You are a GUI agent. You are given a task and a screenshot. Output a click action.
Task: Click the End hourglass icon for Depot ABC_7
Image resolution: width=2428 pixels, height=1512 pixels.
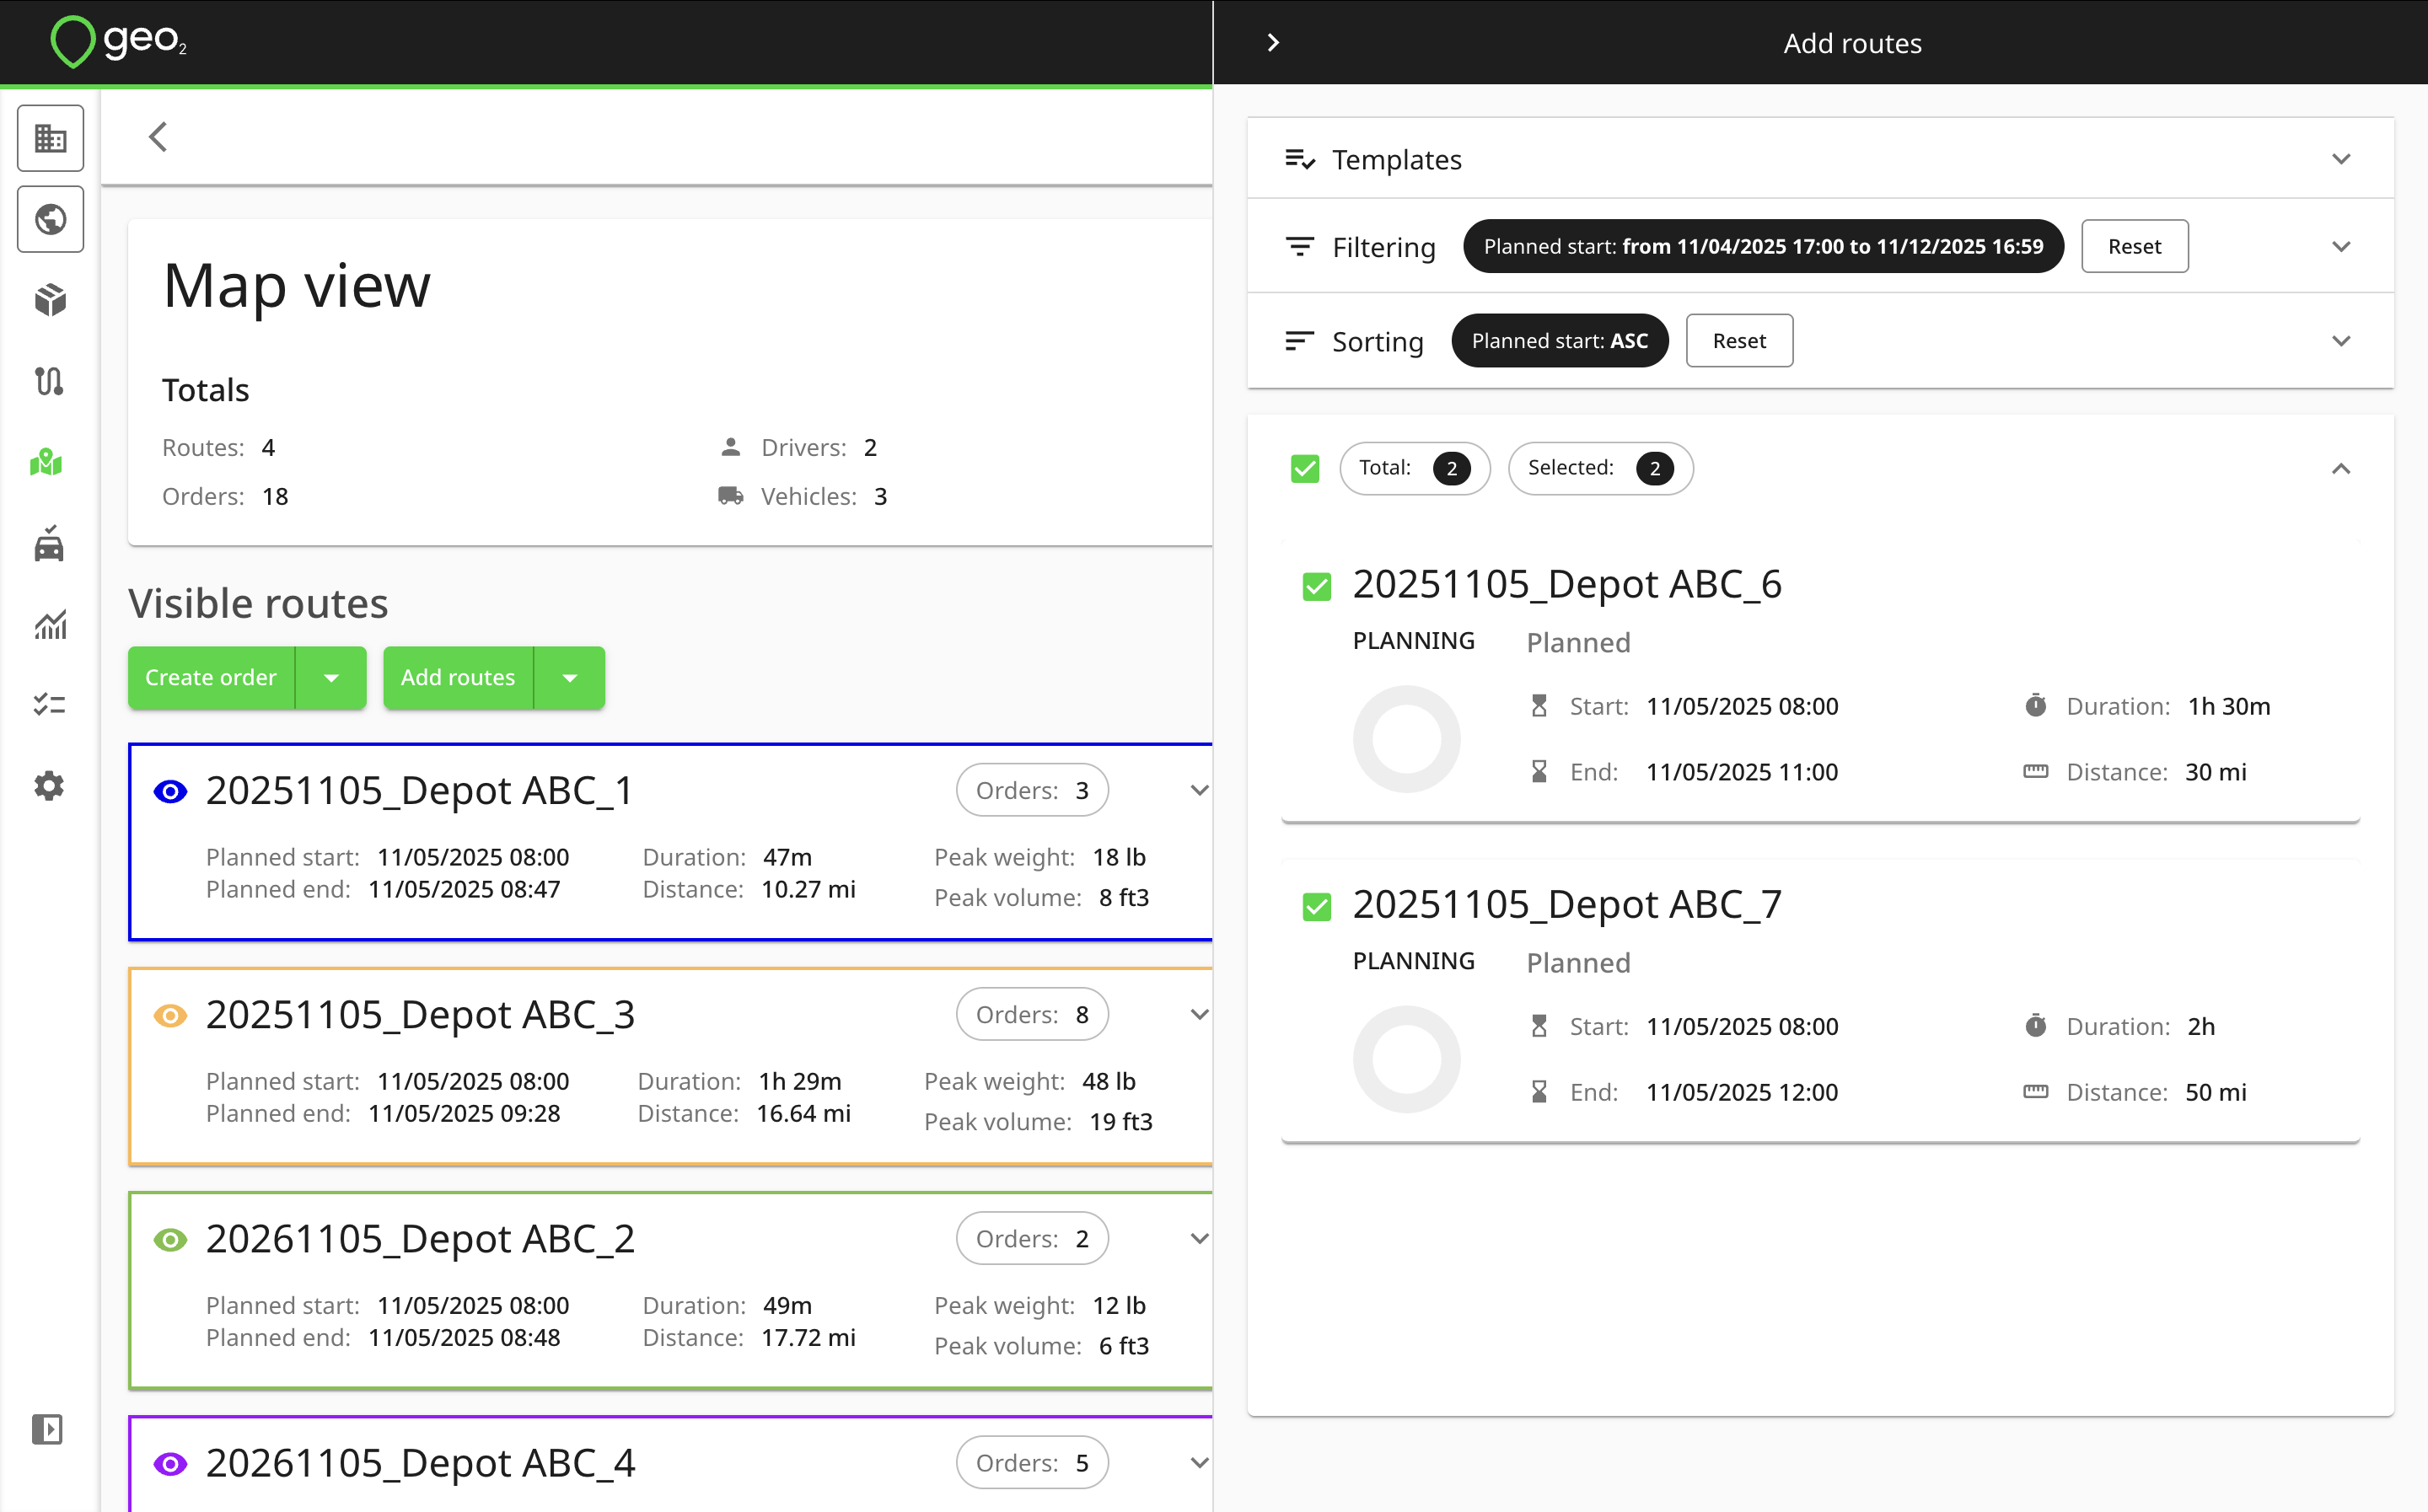(x=1540, y=1092)
